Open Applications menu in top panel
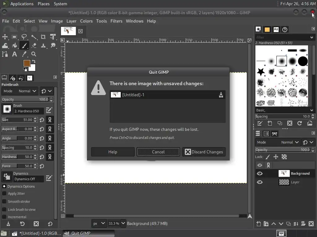 click(22, 4)
